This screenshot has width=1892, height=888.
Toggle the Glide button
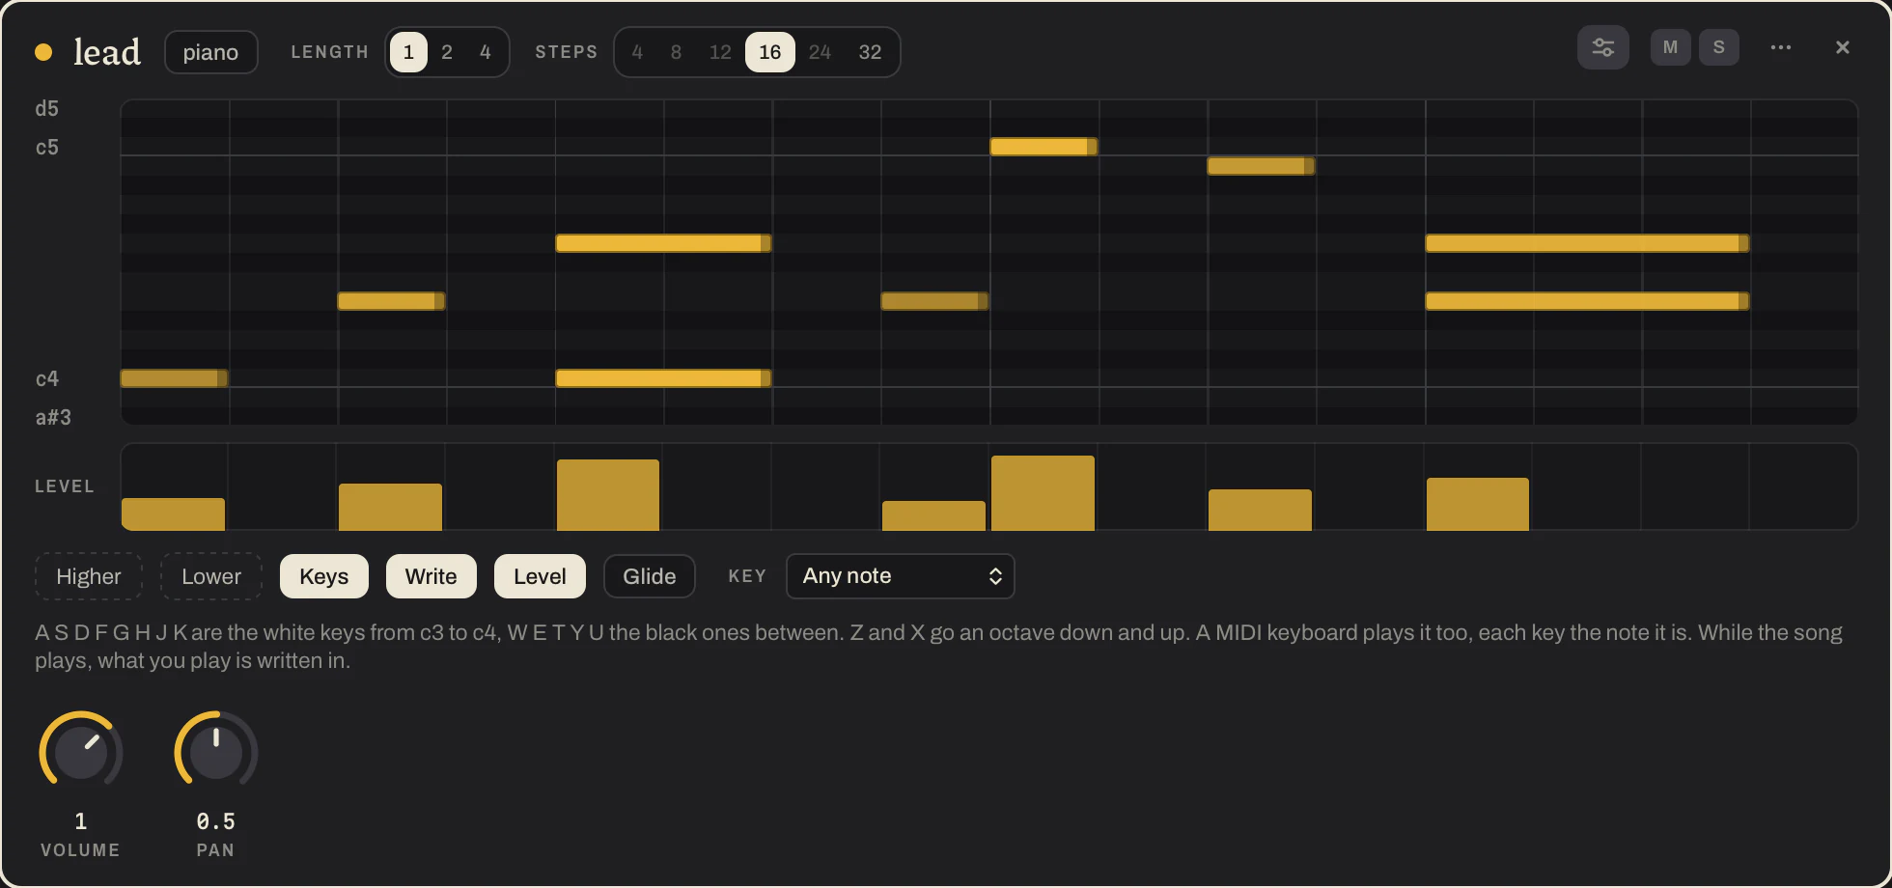pyautogui.click(x=650, y=576)
